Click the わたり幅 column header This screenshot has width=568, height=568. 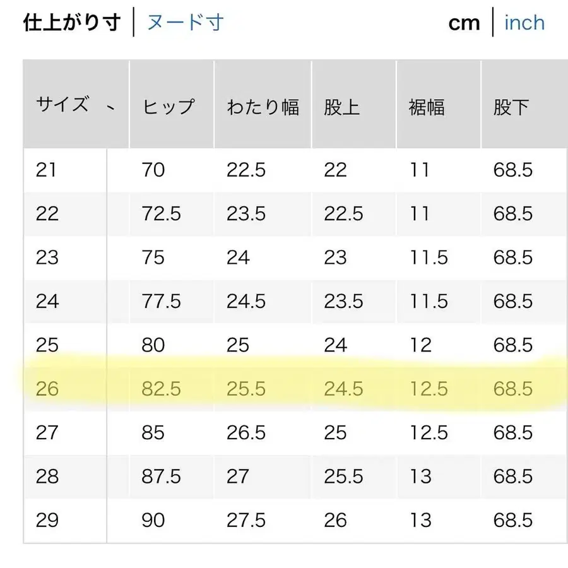point(263,107)
